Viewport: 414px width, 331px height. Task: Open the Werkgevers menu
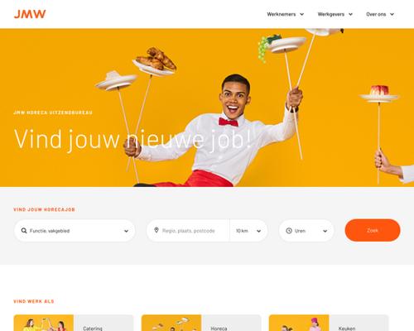point(335,14)
